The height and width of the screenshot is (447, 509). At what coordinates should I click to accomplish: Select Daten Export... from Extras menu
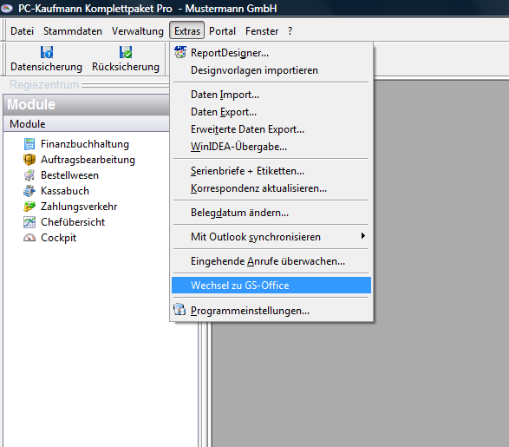(224, 112)
